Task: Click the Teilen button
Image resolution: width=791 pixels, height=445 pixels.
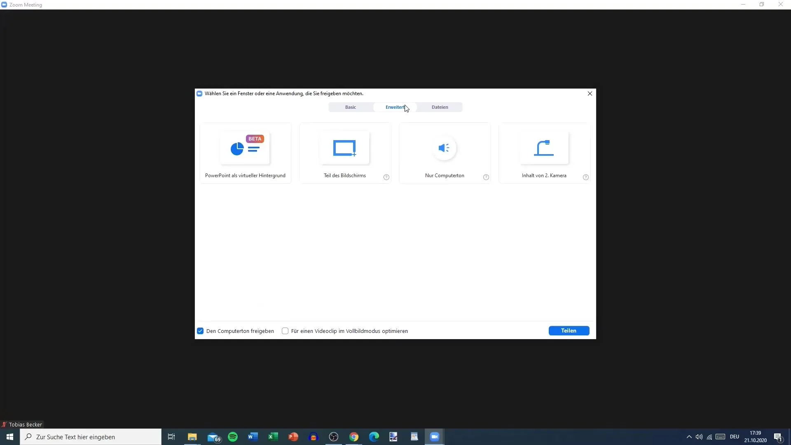Action: tap(569, 330)
